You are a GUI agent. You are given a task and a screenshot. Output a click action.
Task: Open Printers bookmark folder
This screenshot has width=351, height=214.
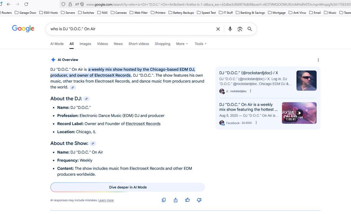pos(158,13)
